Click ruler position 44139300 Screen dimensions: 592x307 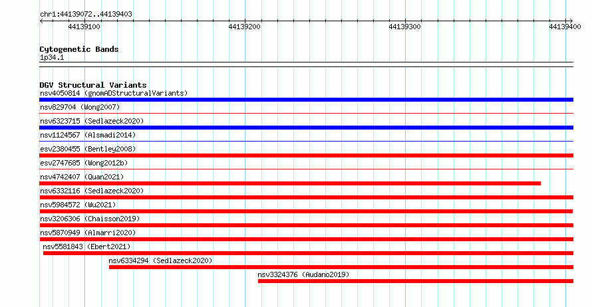tap(404, 27)
